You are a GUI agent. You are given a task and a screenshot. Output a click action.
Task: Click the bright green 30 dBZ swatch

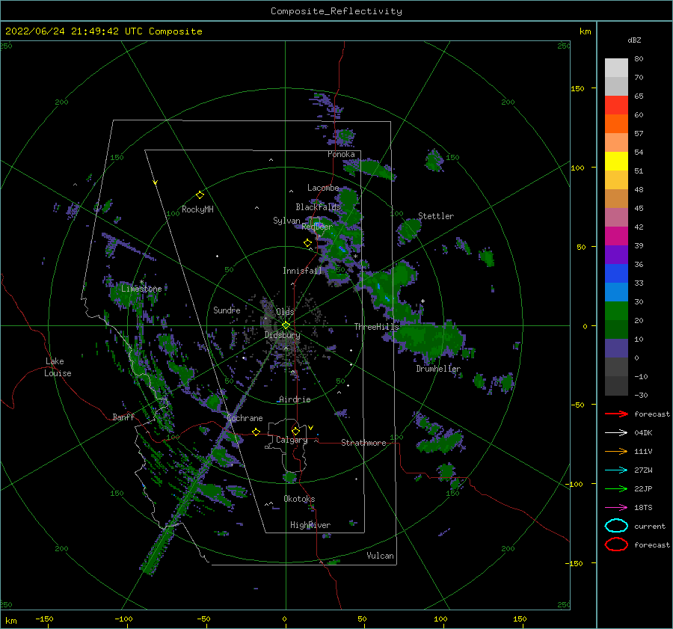coord(616,310)
